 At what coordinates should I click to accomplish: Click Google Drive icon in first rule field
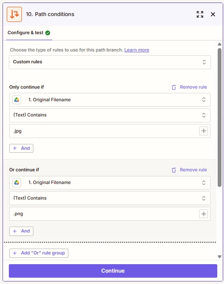[16, 100]
